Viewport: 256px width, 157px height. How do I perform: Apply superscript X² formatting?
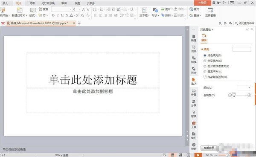(x=78, y=15)
